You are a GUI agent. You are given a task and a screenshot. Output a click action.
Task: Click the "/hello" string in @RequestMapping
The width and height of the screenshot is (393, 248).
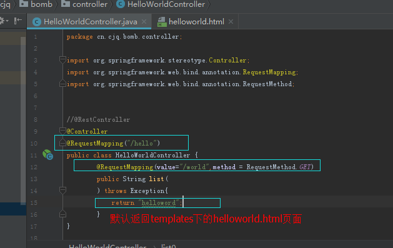[x=142, y=143]
